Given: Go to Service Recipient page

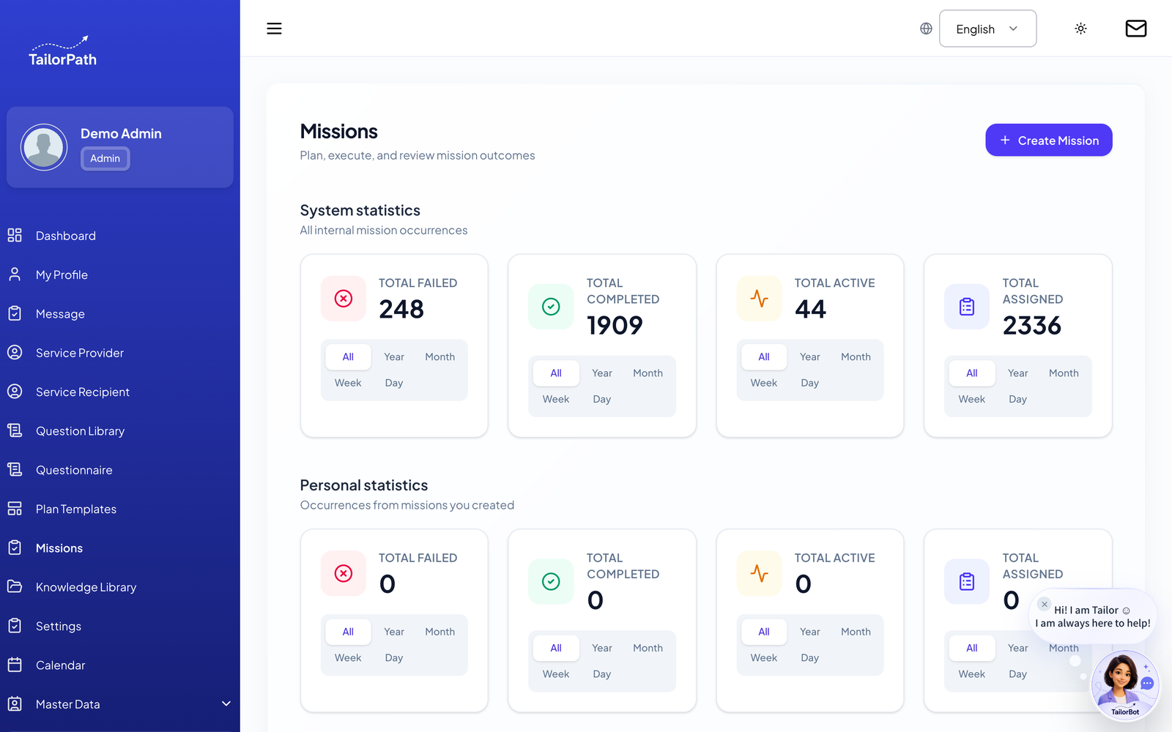Looking at the screenshot, I should point(83,392).
